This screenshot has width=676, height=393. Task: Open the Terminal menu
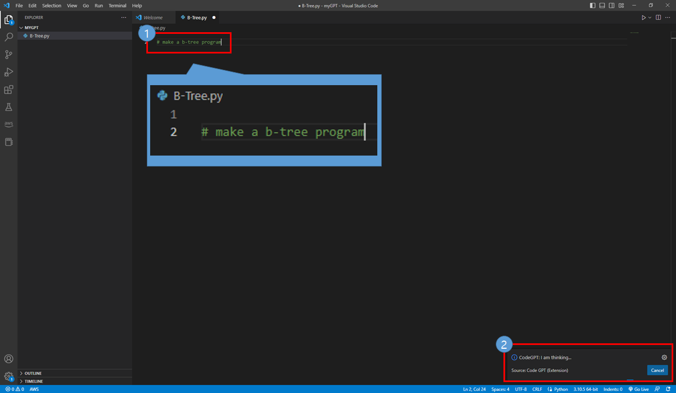click(x=117, y=5)
